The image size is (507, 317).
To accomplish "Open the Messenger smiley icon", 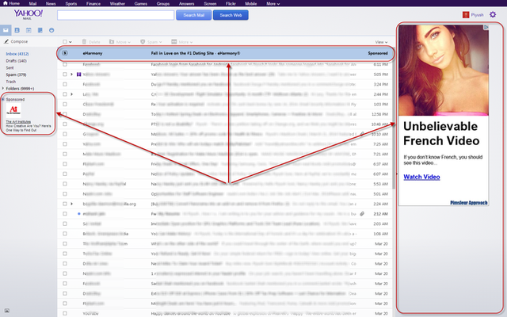I will point(51,30).
